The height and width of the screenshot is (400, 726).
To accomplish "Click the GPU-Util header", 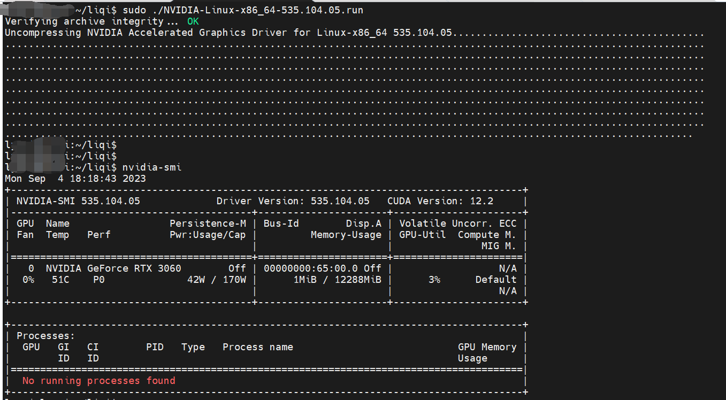I will 423,235.
